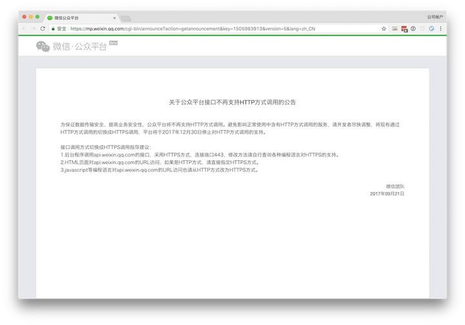Close the 微信公众平台 tab

[x=114, y=18]
